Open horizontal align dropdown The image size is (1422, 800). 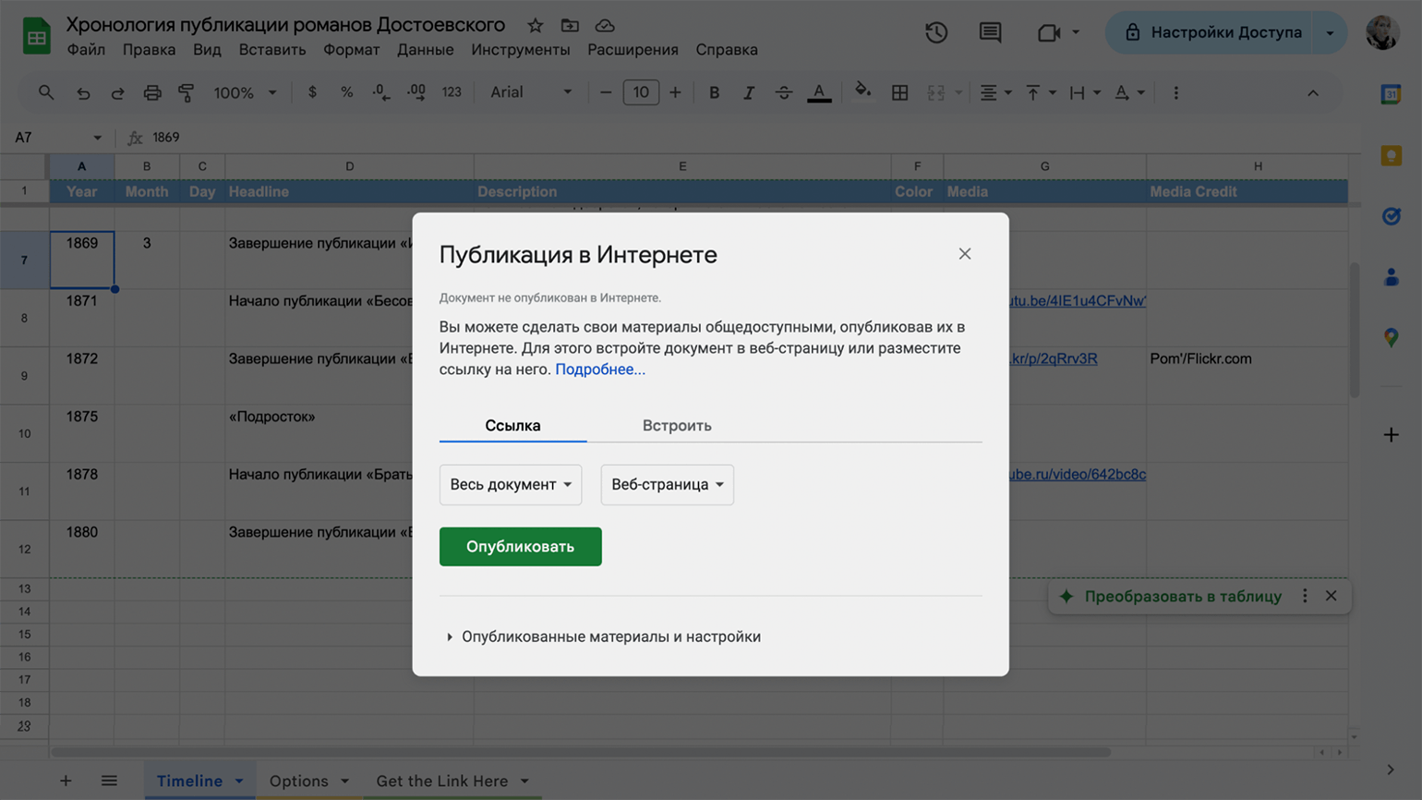(995, 92)
